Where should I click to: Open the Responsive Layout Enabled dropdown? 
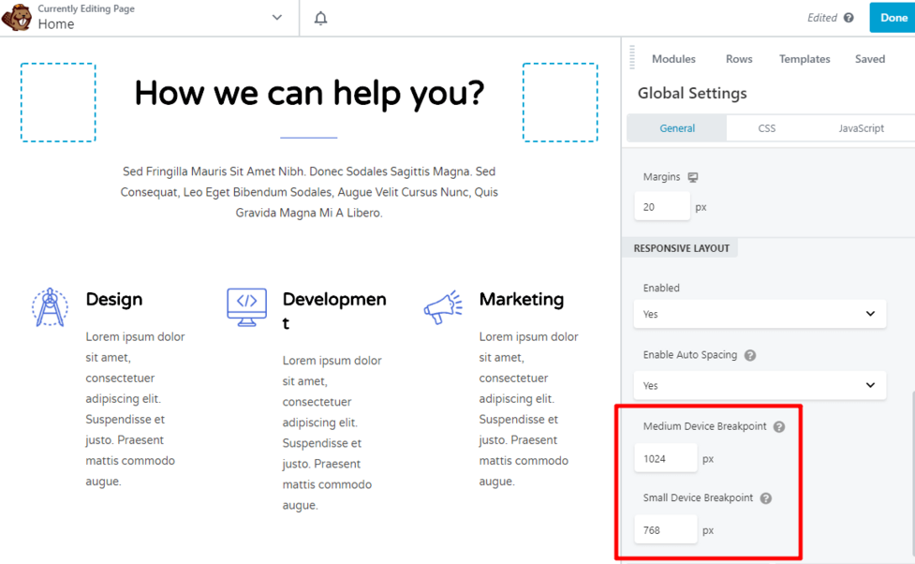click(760, 314)
